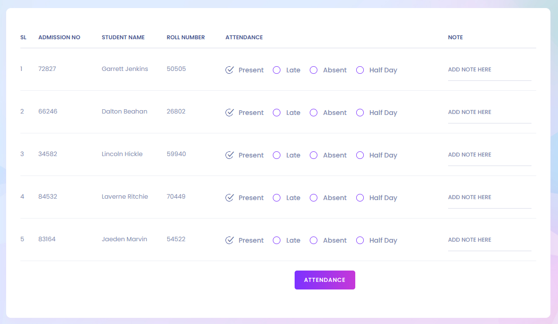Click note input for Lincoln Hickle

tap(489, 155)
